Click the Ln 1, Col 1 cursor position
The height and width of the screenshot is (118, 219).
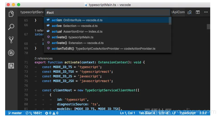[128, 113]
